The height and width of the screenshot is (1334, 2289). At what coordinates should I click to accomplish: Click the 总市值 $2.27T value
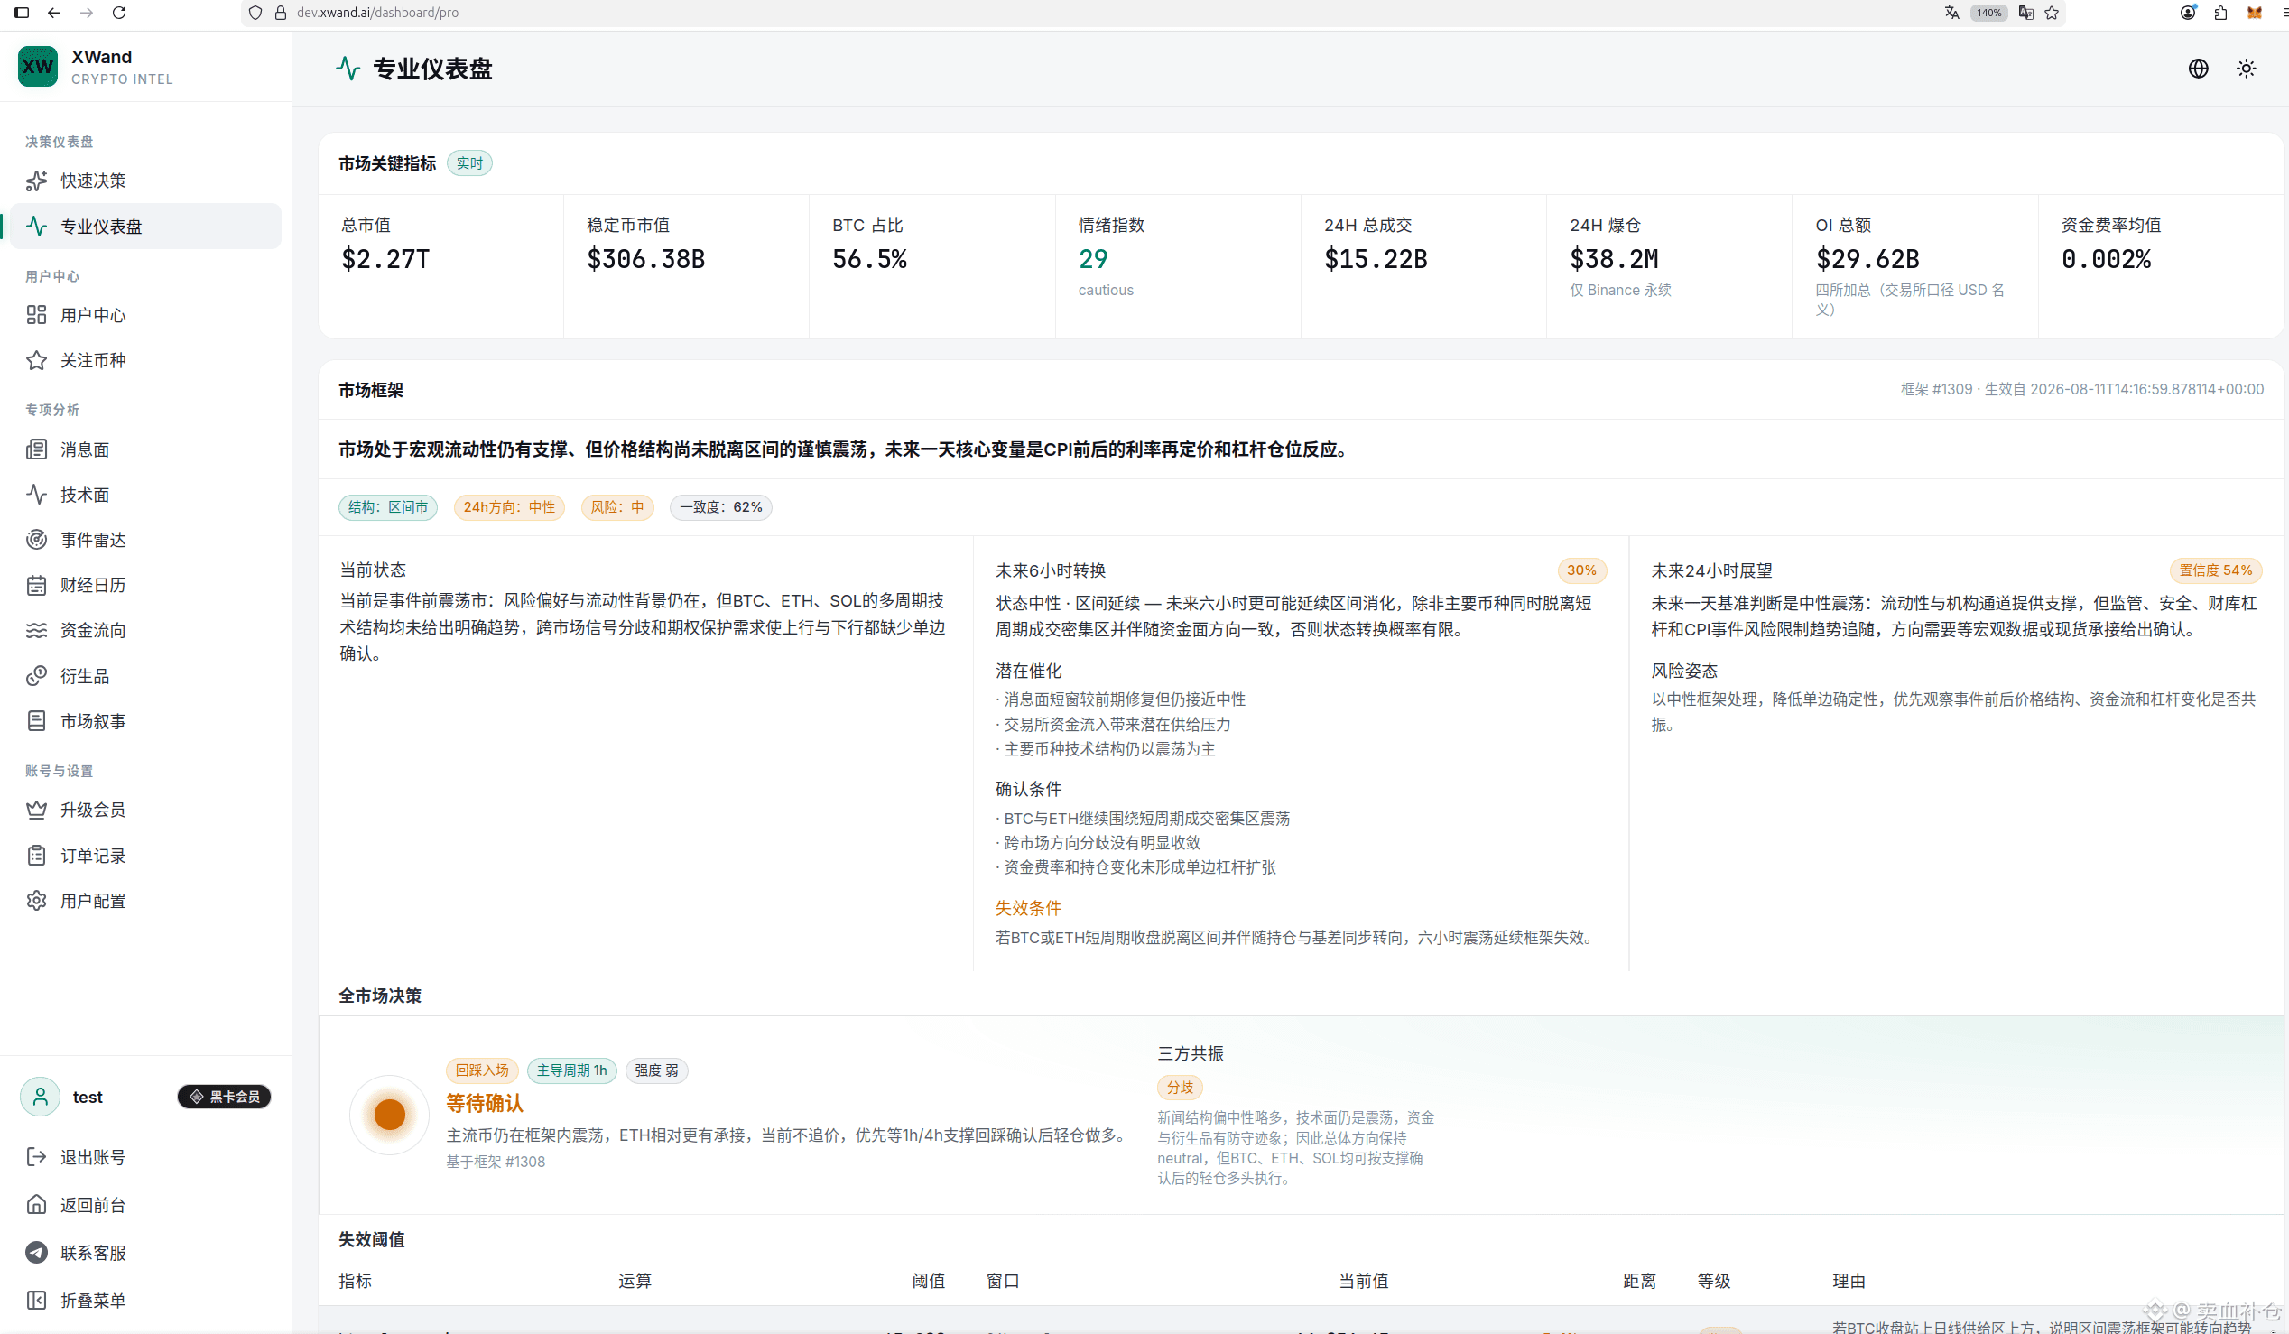[x=385, y=260]
